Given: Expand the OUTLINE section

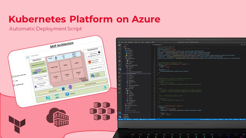Looking at the screenshot, I should coord(126,114).
